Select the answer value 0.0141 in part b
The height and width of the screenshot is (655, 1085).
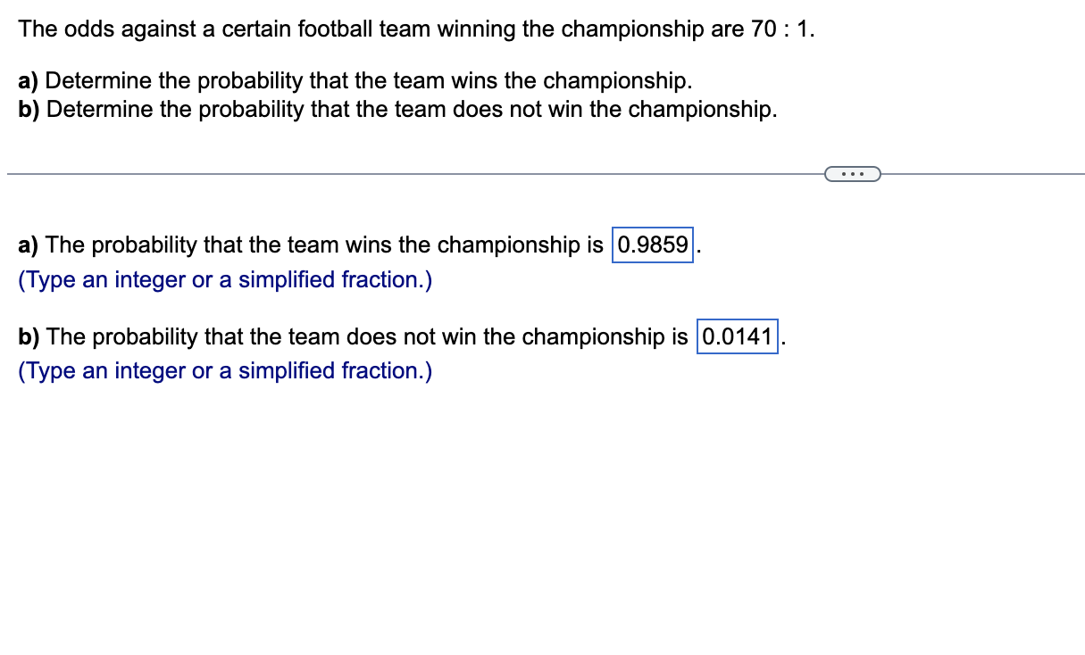tap(736, 337)
